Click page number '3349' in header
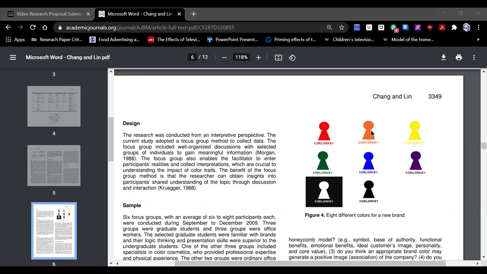The height and width of the screenshot is (274, 487). [x=435, y=97]
